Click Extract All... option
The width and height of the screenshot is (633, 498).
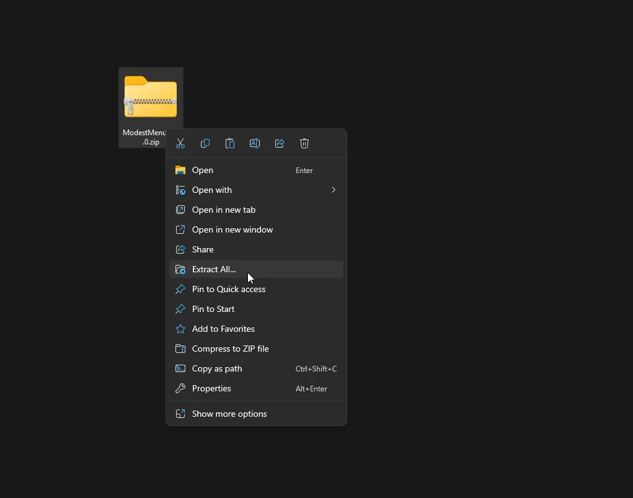click(256, 269)
